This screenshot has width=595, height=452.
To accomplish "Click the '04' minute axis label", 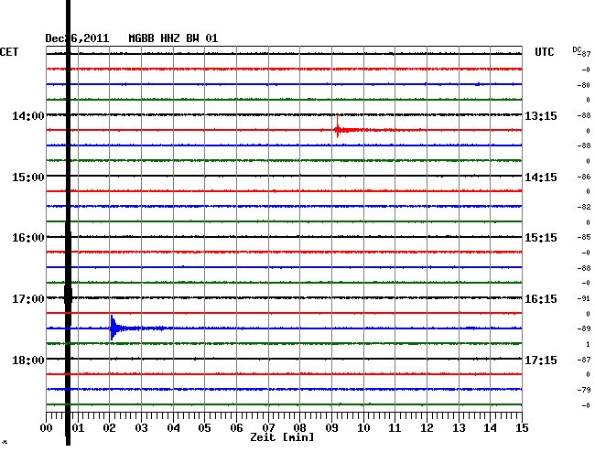I will click(x=173, y=428).
